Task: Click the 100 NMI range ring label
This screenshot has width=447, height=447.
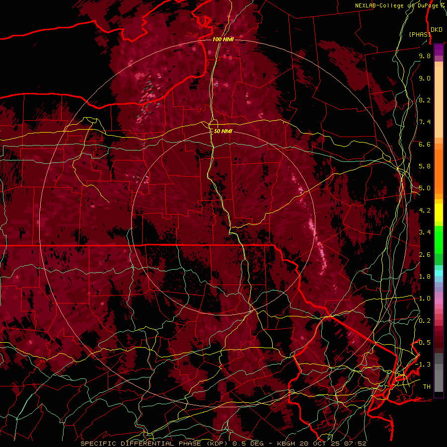Action: click(223, 39)
